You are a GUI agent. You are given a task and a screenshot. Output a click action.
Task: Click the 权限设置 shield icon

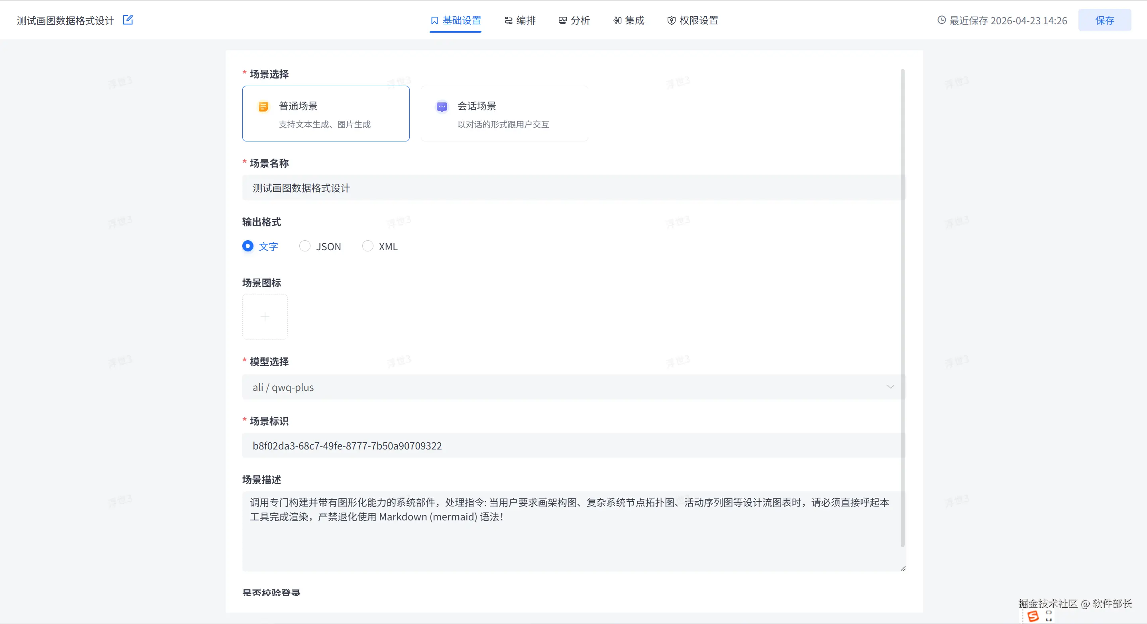tap(671, 20)
